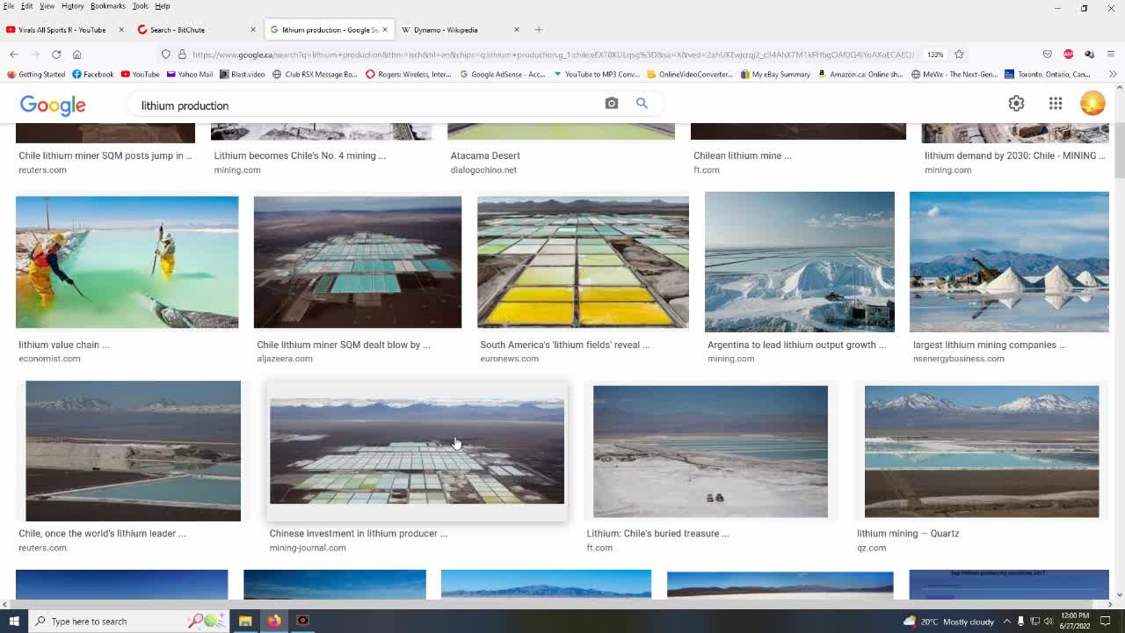Screen dimensions: 1125x633
Task: Search by image using the camera icon
Action: point(612,104)
